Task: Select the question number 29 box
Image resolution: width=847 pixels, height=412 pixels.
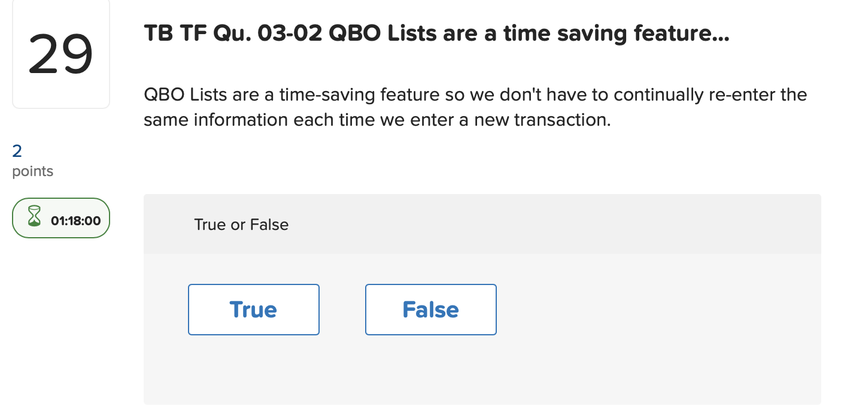Action: point(60,54)
